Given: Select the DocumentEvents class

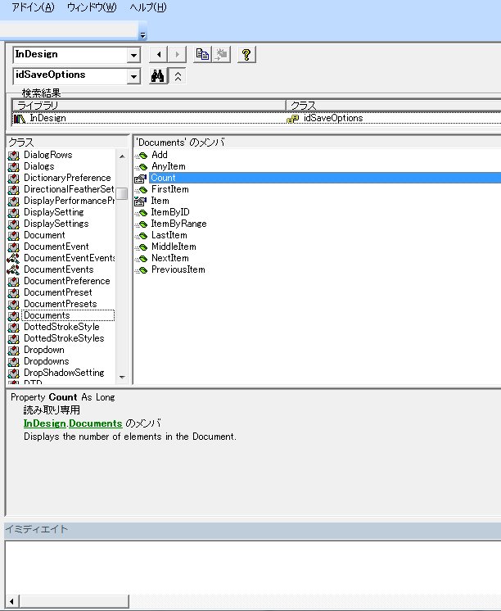Looking at the screenshot, I should click(x=58, y=269).
